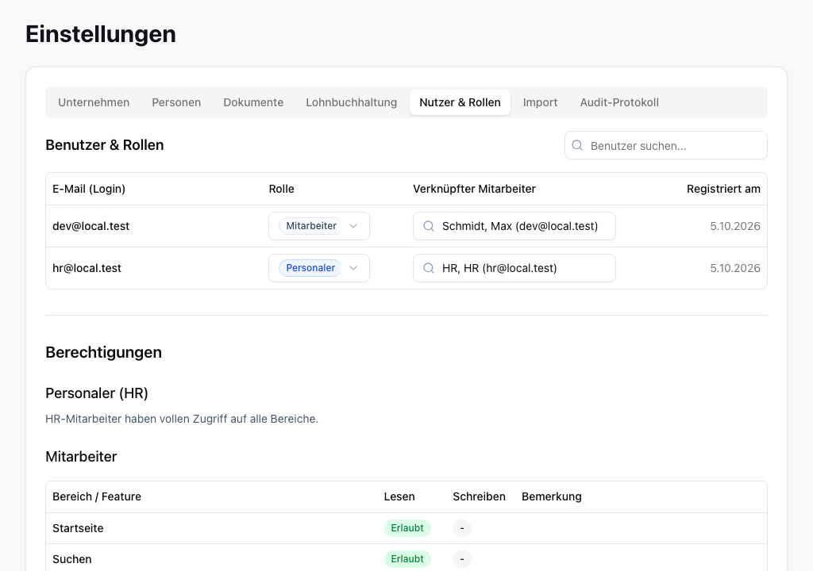The image size is (813, 571).
Task: Click the Erlaubt badge for Startseite
Action: pyautogui.click(x=407, y=528)
